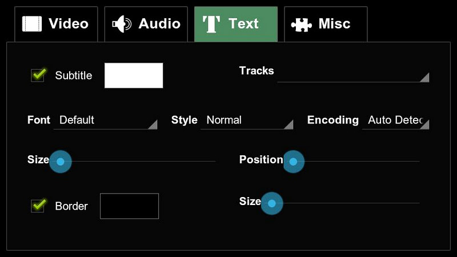The height and width of the screenshot is (257, 457).
Task: Switch to the Audio tab
Action: pyautogui.click(x=146, y=24)
